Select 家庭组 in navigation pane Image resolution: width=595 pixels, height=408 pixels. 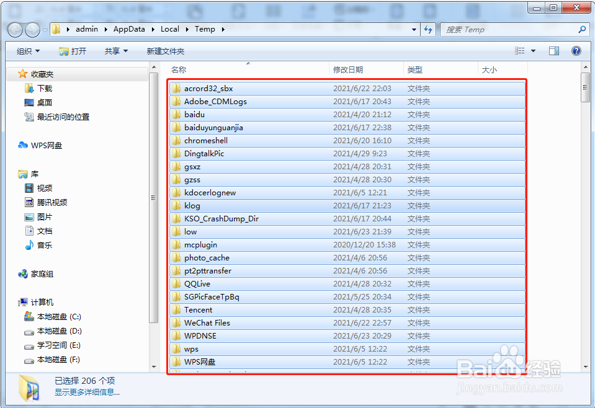[35, 274]
